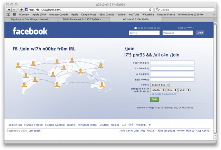
Task: Focus the 'n3w *****' password field
Action: [x=172, y=80]
